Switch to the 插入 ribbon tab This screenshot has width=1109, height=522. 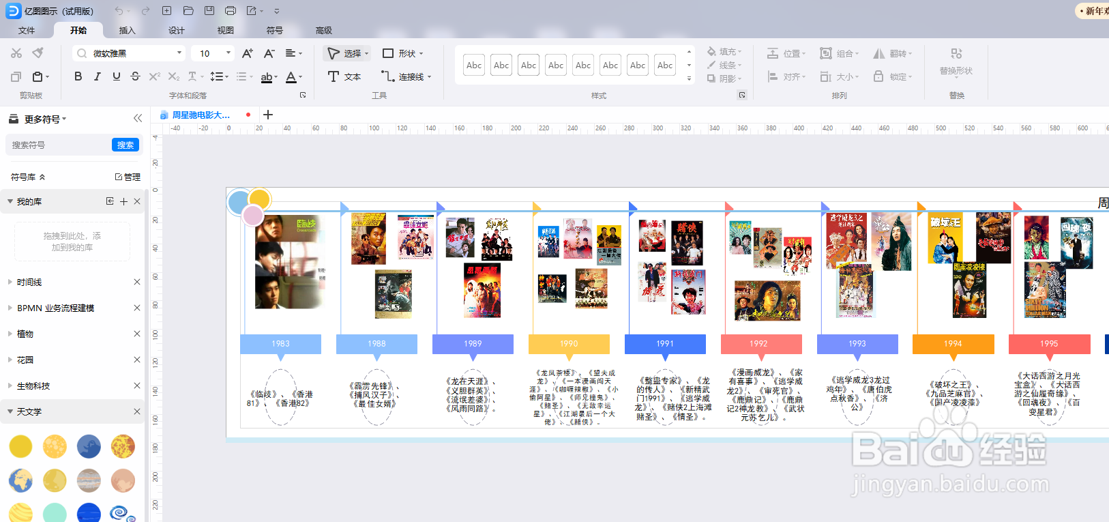128,31
